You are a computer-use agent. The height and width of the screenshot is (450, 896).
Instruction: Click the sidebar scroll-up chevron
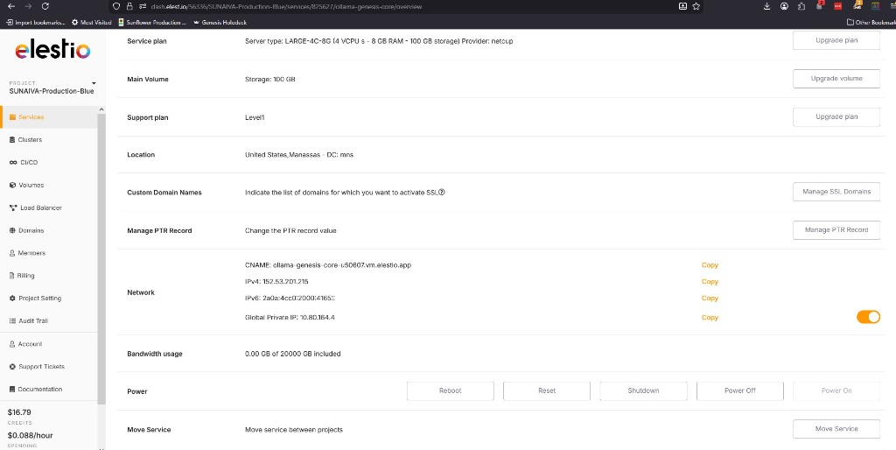click(x=101, y=109)
